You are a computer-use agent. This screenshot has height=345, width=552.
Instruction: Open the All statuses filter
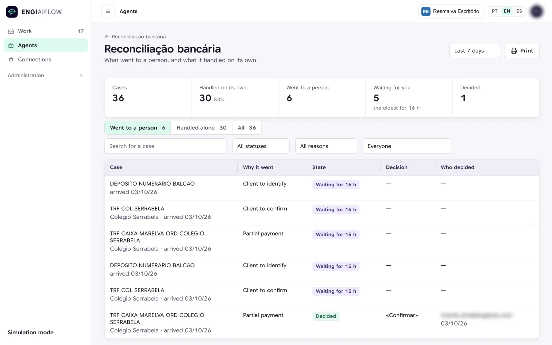[261, 146]
